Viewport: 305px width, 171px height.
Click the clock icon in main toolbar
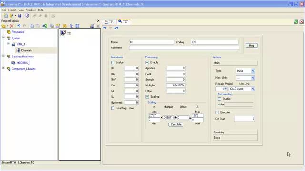[x=27, y=16]
